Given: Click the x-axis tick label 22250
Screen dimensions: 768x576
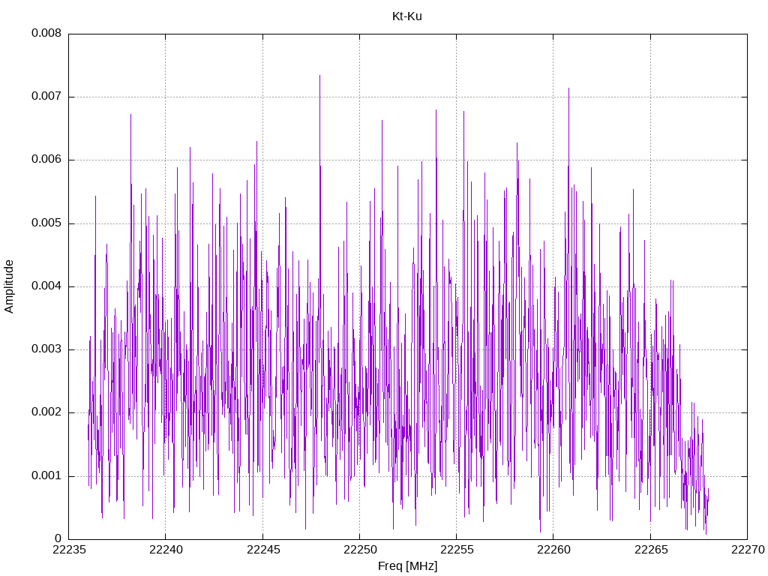Looking at the screenshot, I should pos(360,550).
